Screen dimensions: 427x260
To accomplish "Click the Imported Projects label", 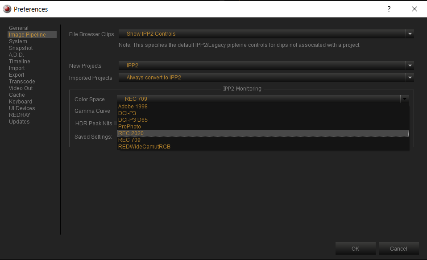I will coord(91,78).
